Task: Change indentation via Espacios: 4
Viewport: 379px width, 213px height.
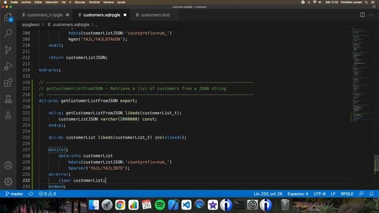Action: [x=298, y=193]
